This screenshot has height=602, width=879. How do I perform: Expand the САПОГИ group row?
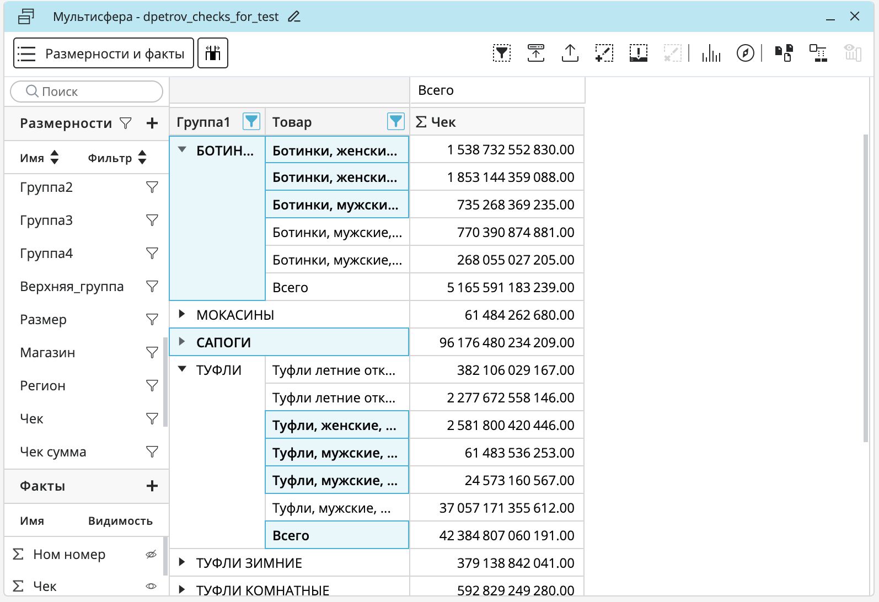[182, 342]
